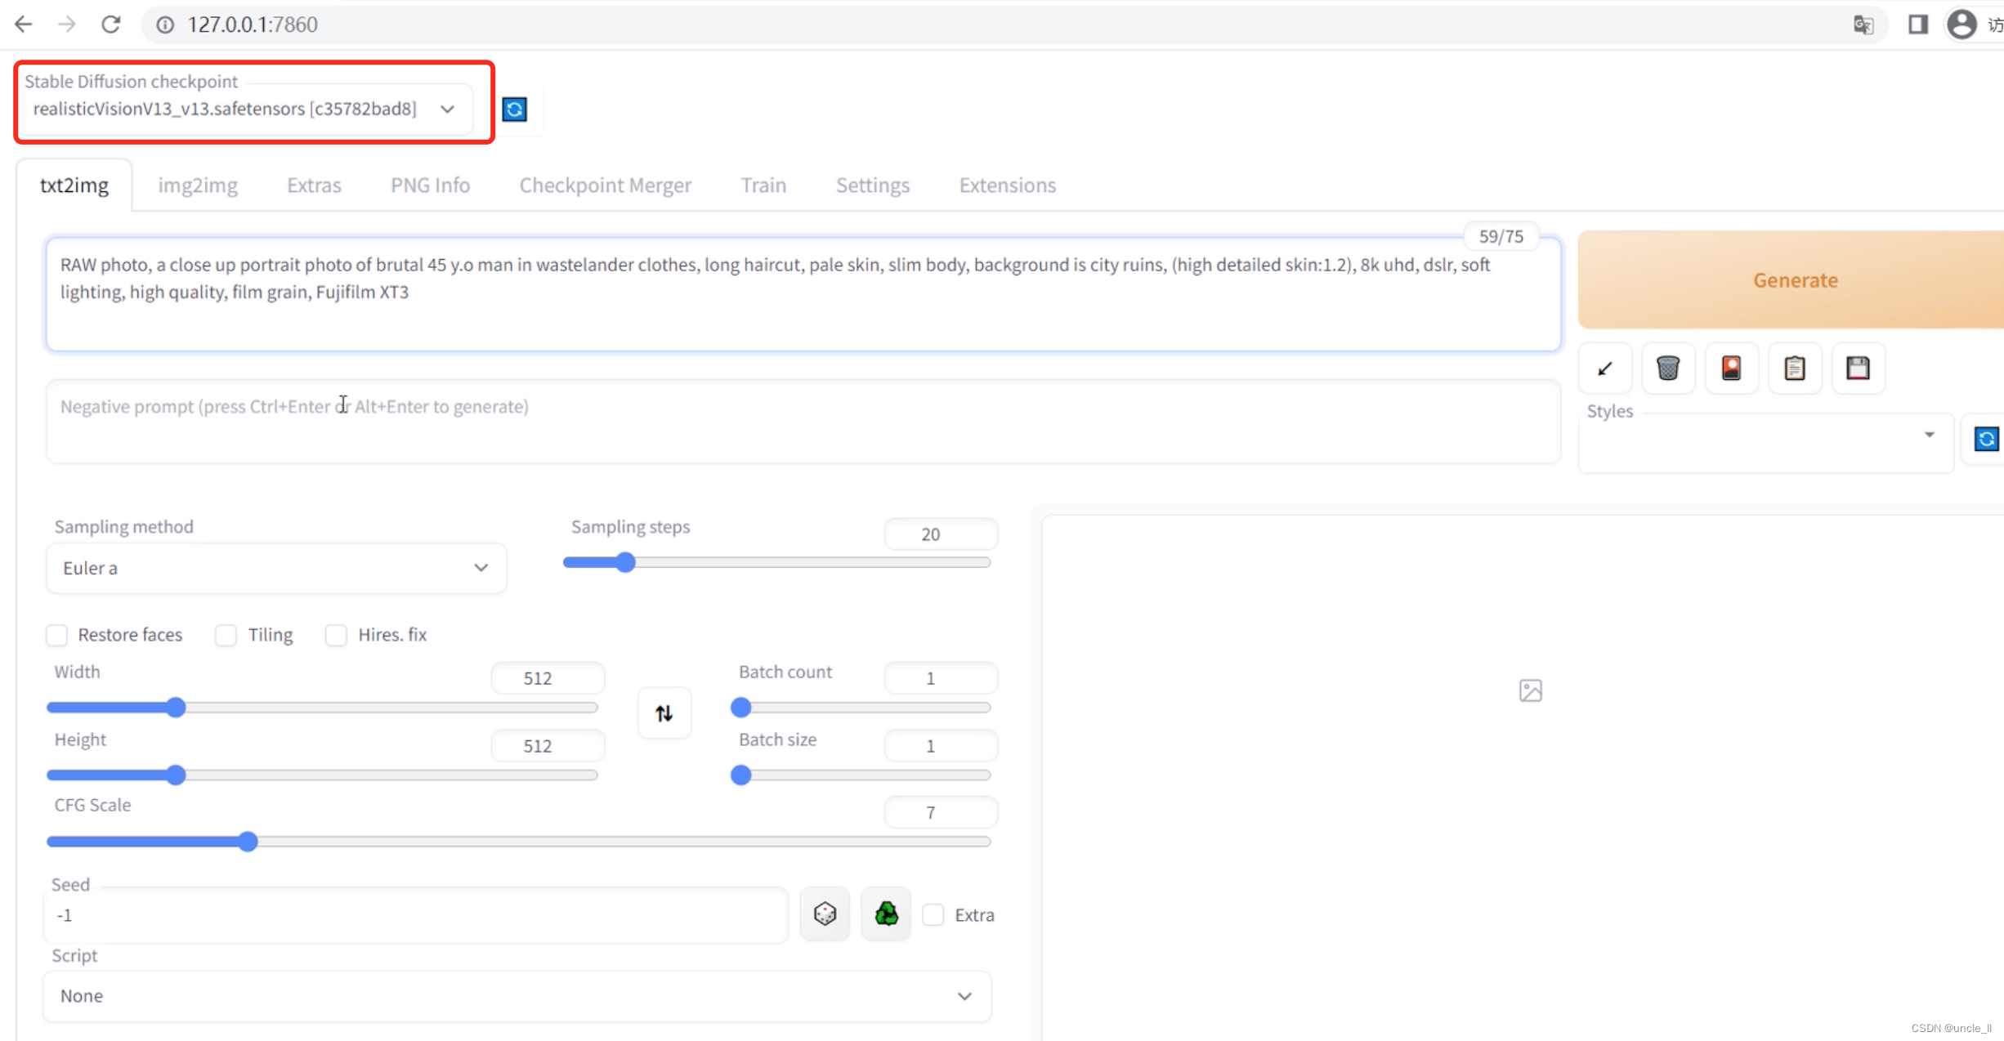The image size is (2004, 1041).
Task: Click the dice random seed icon
Action: [x=825, y=914]
